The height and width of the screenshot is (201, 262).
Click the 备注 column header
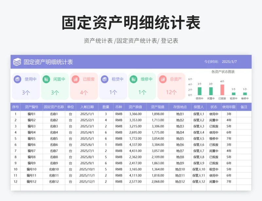click(x=244, y=107)
